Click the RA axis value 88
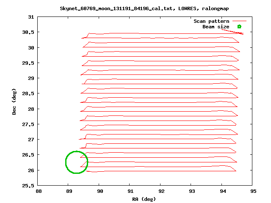Screen dimensions: 271x203 [x=39, y=191]
